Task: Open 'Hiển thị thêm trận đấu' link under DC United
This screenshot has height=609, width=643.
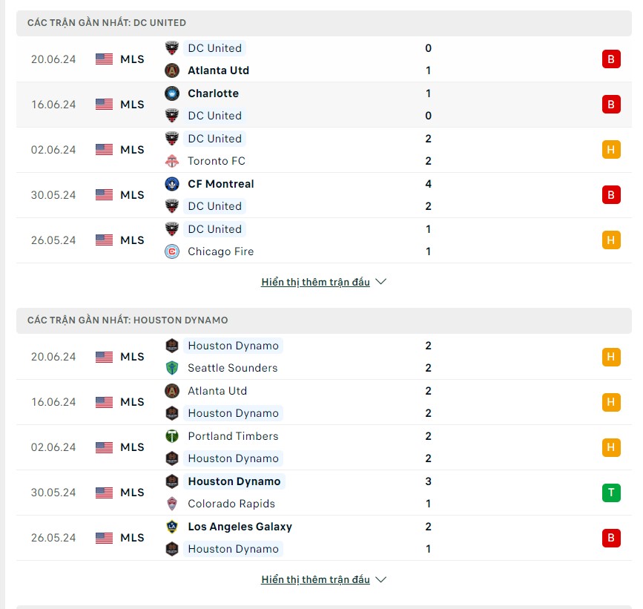Action: point(315,282)
